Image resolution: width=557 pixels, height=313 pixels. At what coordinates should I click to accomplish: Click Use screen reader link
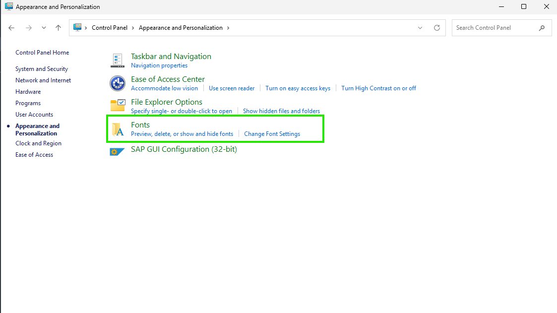pyautogui.click(x=232, y=88)
